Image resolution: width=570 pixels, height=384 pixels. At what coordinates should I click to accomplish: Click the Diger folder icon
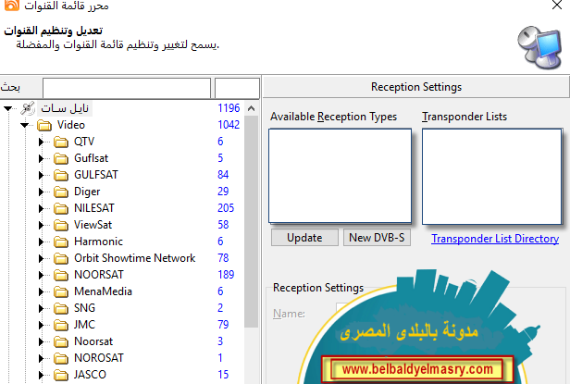(61, 192)
